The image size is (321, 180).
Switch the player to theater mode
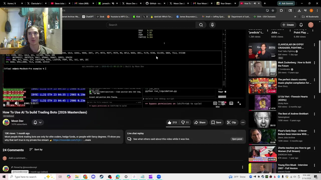pos(231,103)
